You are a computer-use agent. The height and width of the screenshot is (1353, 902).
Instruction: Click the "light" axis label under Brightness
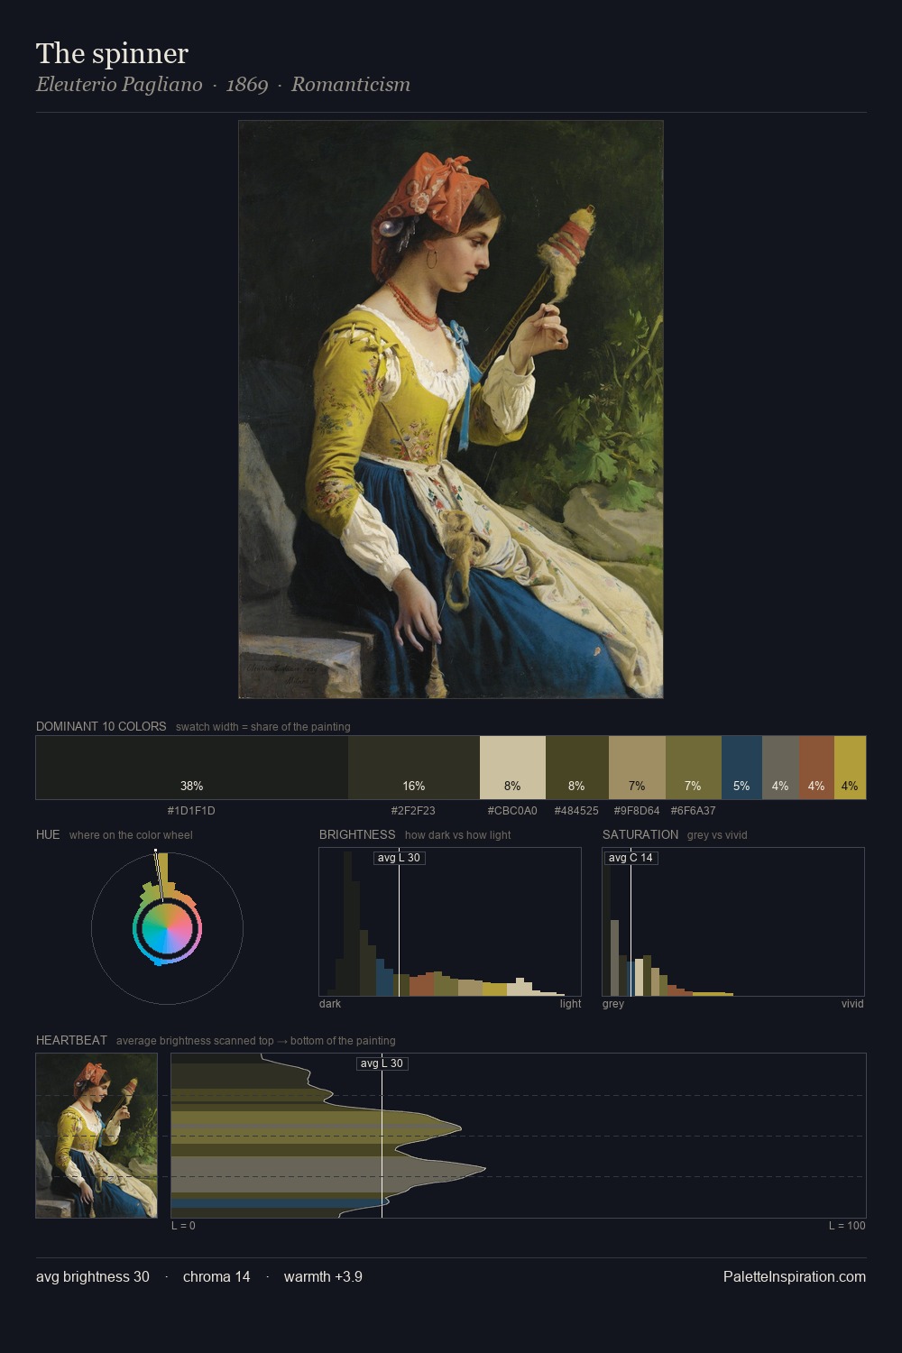(570, 1004)
